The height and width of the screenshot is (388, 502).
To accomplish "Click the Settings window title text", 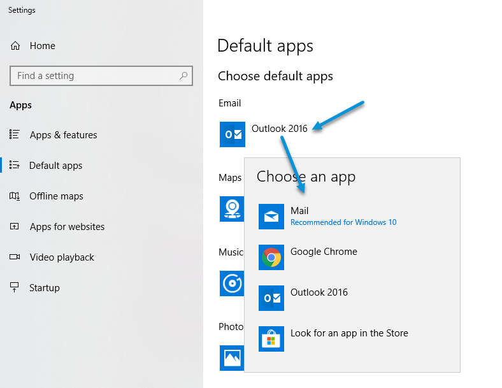I will coord(22,10).
